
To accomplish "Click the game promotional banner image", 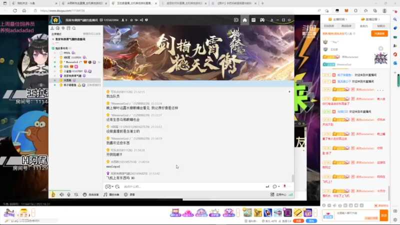I will (198, 52).
